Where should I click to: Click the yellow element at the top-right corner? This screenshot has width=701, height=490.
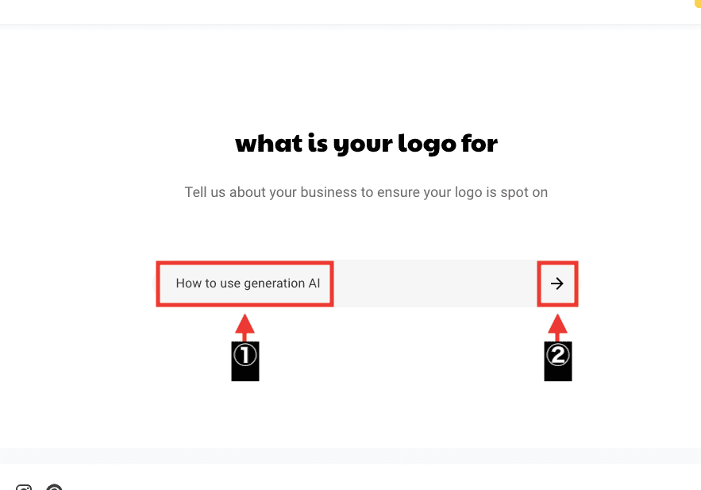click(x=698, y=3)
